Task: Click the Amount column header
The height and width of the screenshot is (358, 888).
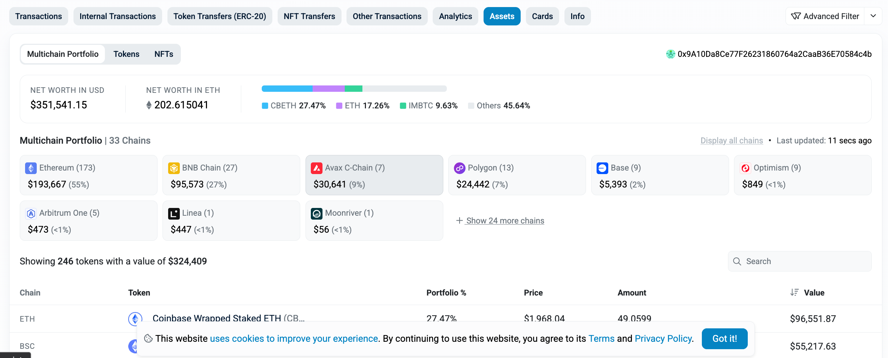Action: click(x=632, y=293)
